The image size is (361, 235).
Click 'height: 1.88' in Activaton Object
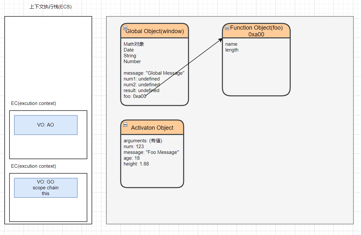(x=136, y=164)
